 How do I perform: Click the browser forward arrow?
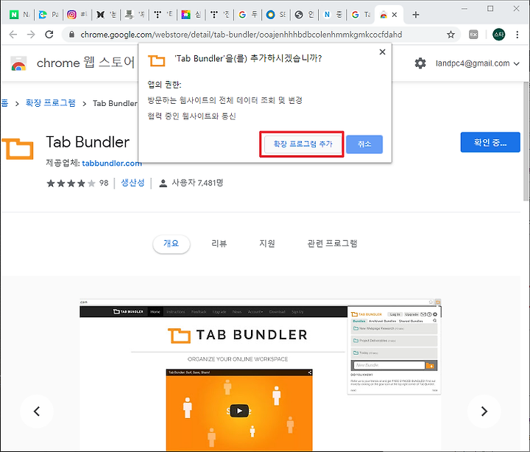click(x=31, y=35)
